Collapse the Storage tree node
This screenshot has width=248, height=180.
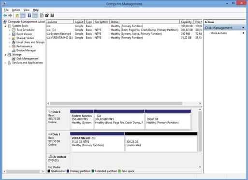[5, 55]
